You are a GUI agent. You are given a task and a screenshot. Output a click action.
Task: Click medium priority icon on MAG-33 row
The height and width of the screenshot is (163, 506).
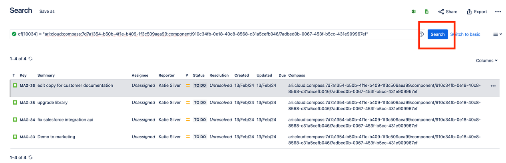tap(188, 137)
